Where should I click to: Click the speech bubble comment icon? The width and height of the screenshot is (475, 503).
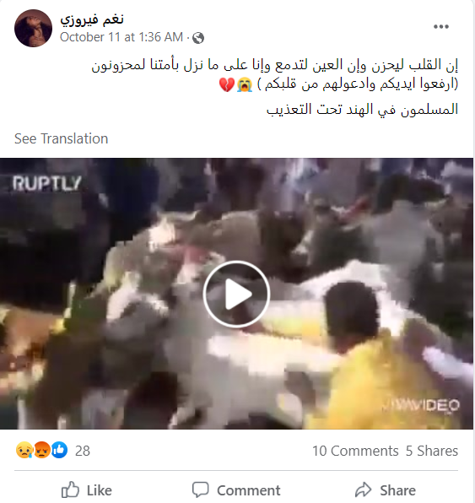pyautogui.click(x=201, y=489)
